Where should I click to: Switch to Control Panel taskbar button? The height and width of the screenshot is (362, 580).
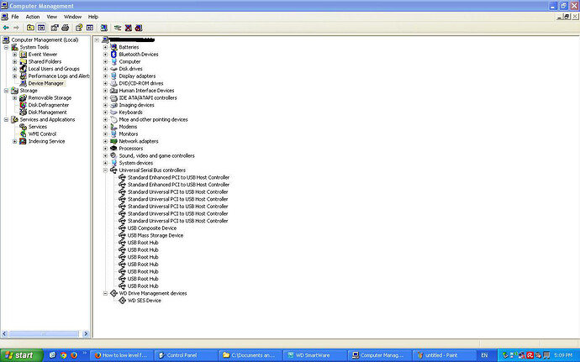point(186,355)
